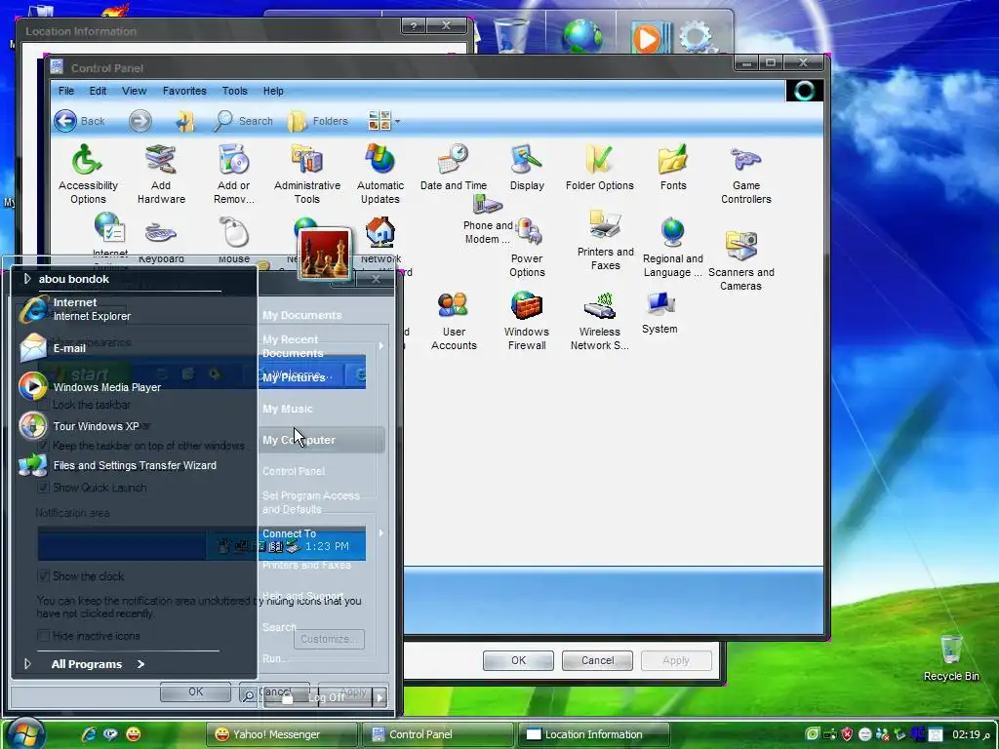This screenshot has width=999, height=749.
Task: Click the Customize button in taskbar properties
Action: coord(329,638)
